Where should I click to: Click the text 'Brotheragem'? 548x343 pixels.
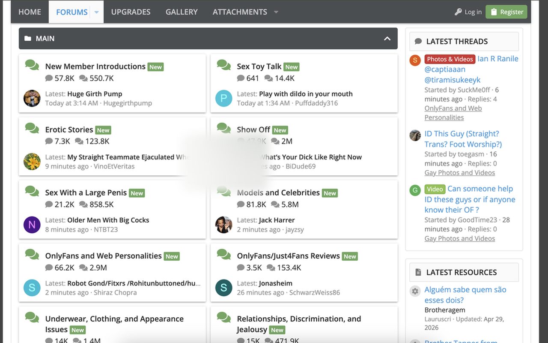click(x=445, y=310)
